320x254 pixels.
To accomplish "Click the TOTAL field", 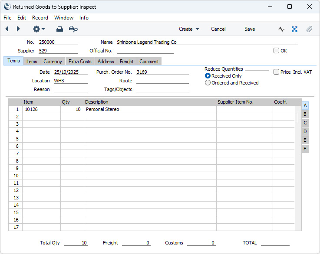I will click(275, 243).
